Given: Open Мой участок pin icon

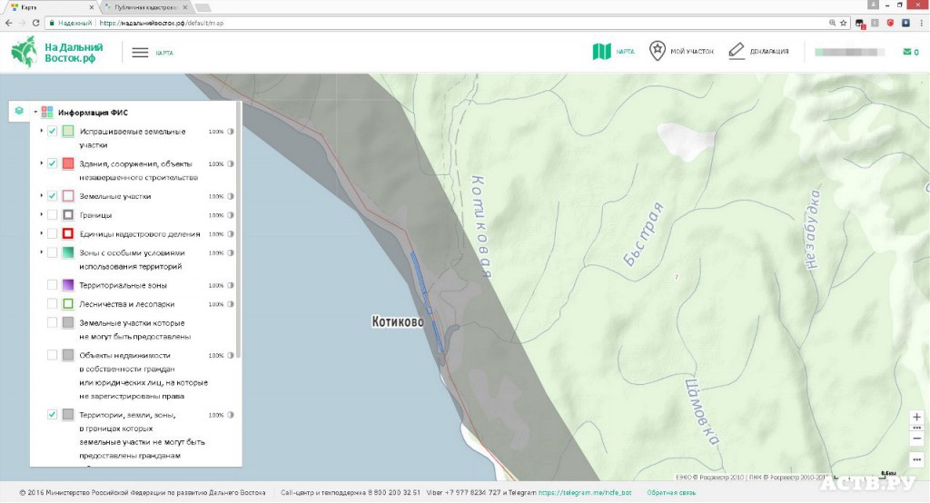Looking at the screenshot, I should click(x=657, y=51).
